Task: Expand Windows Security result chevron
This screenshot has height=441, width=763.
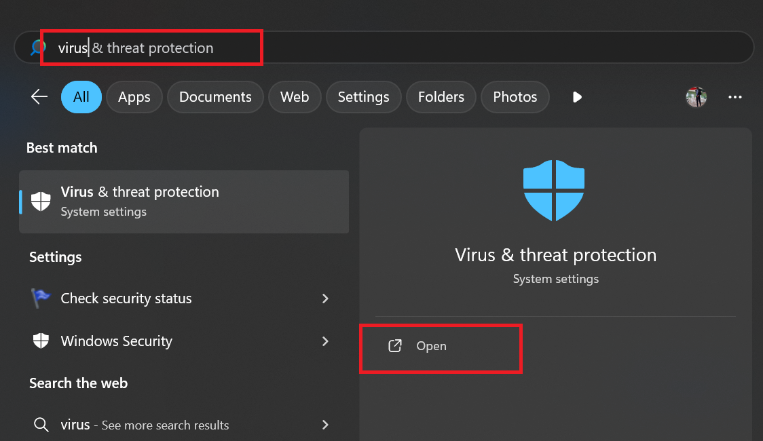Action: (325, 341)
